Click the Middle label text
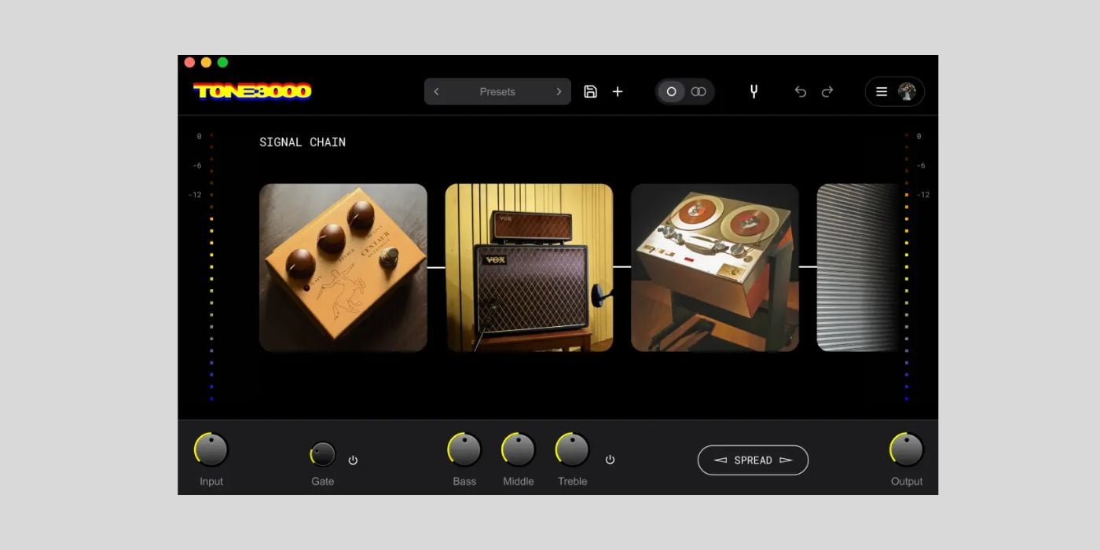 pyautogui.click(x=519, y=482)
